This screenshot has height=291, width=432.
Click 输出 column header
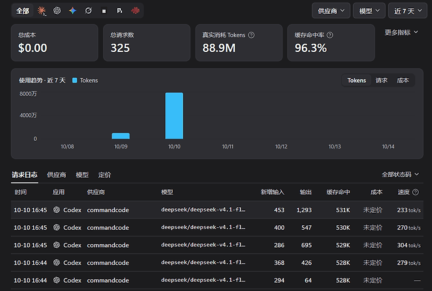[x=306, y=192]
